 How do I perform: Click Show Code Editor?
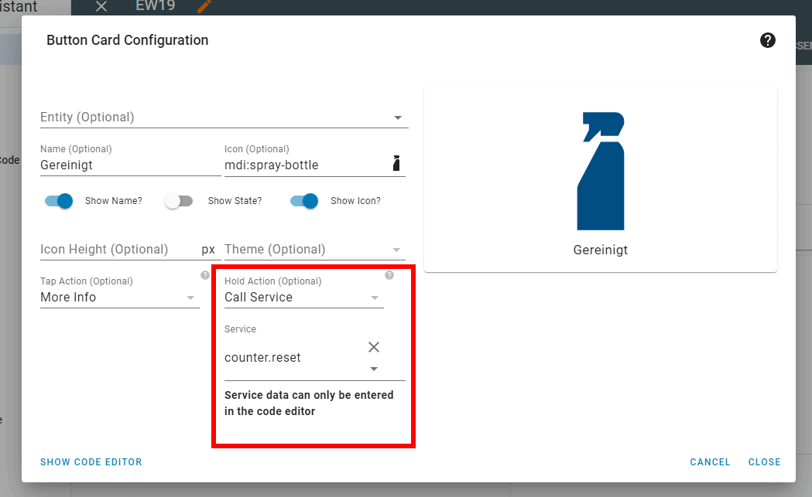(91, 462)
